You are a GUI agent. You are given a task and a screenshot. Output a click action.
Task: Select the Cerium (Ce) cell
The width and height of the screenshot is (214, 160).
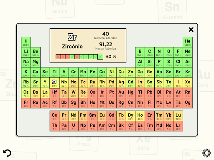coord(54,116)
